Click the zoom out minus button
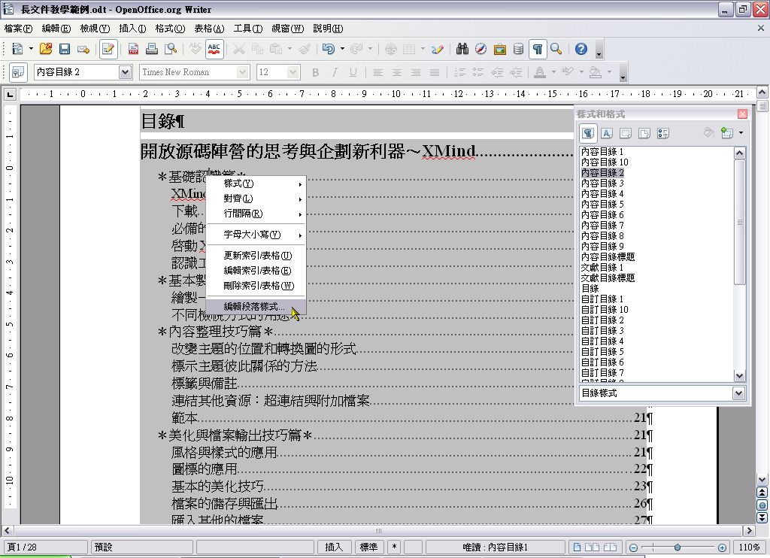 click(x=633, y=547)
